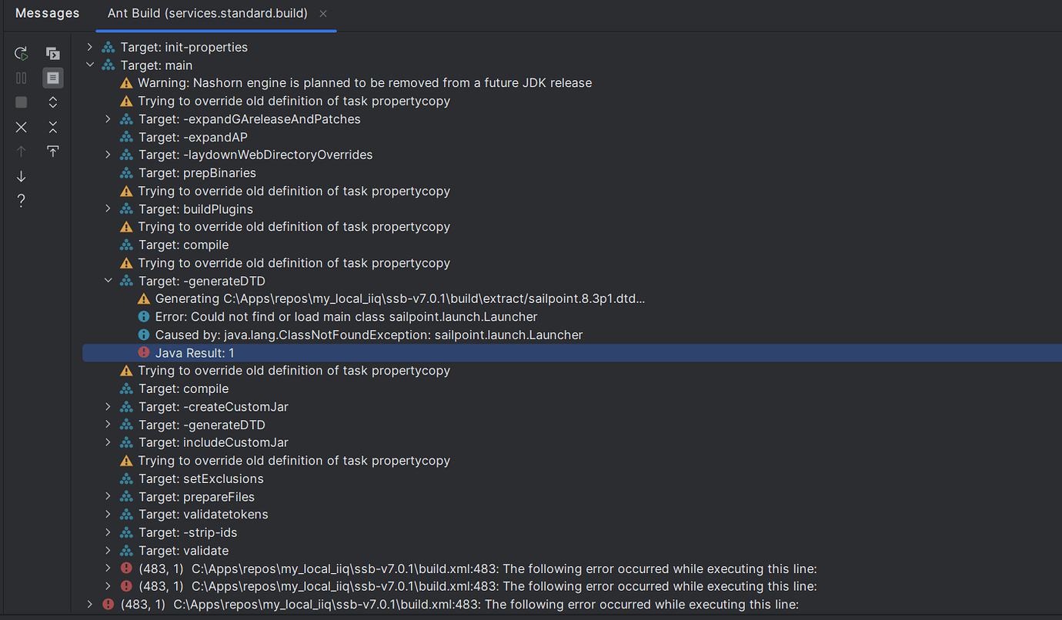Expand the Target: -createCustomJar node
1062x620 pixels.
tap(108, 406)
